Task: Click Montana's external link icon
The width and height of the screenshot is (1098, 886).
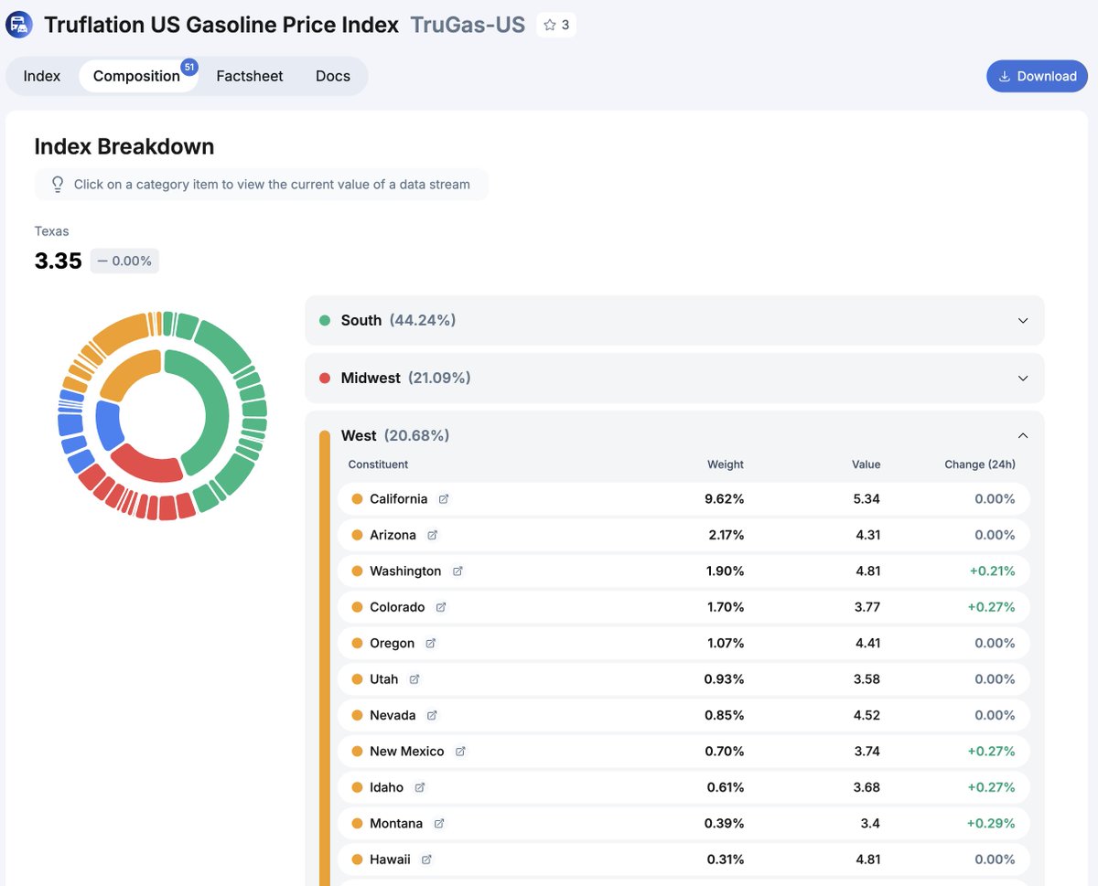Action: pyautogui.click(x=439, y=823)
